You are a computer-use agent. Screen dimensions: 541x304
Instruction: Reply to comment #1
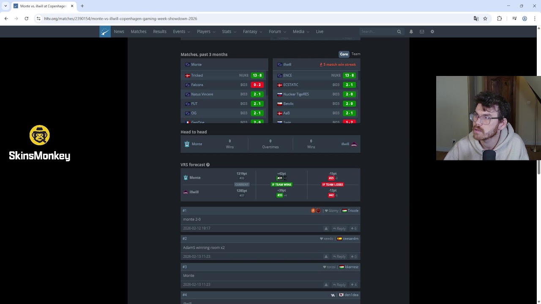[339, 228]
